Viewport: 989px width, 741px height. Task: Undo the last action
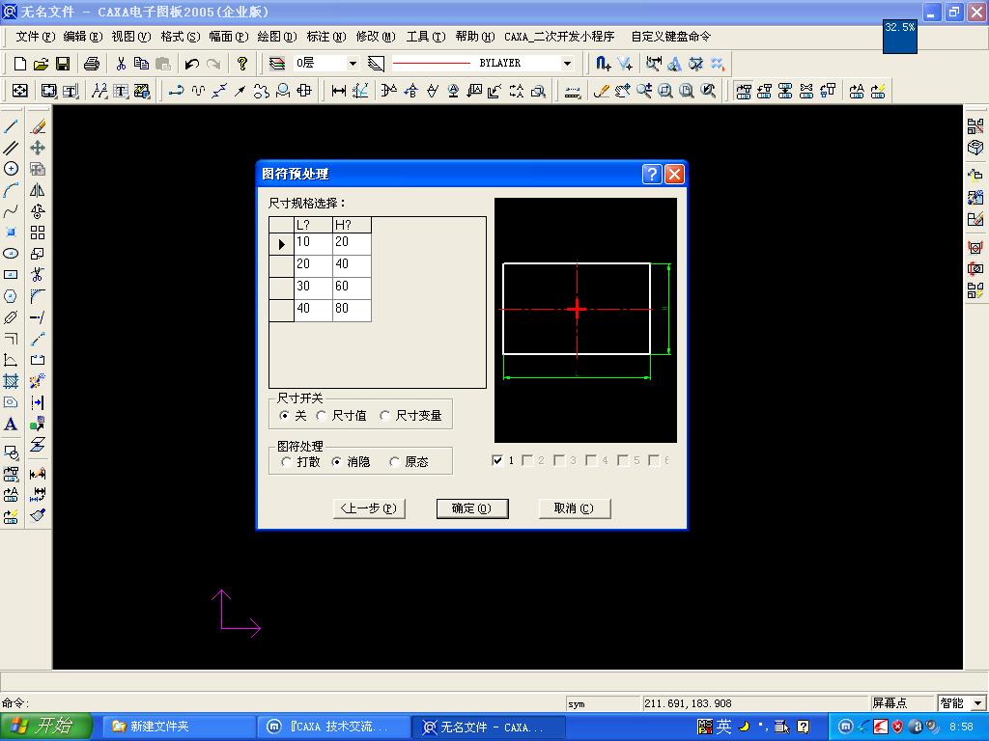pyautogui.click(x=192, y=63)
